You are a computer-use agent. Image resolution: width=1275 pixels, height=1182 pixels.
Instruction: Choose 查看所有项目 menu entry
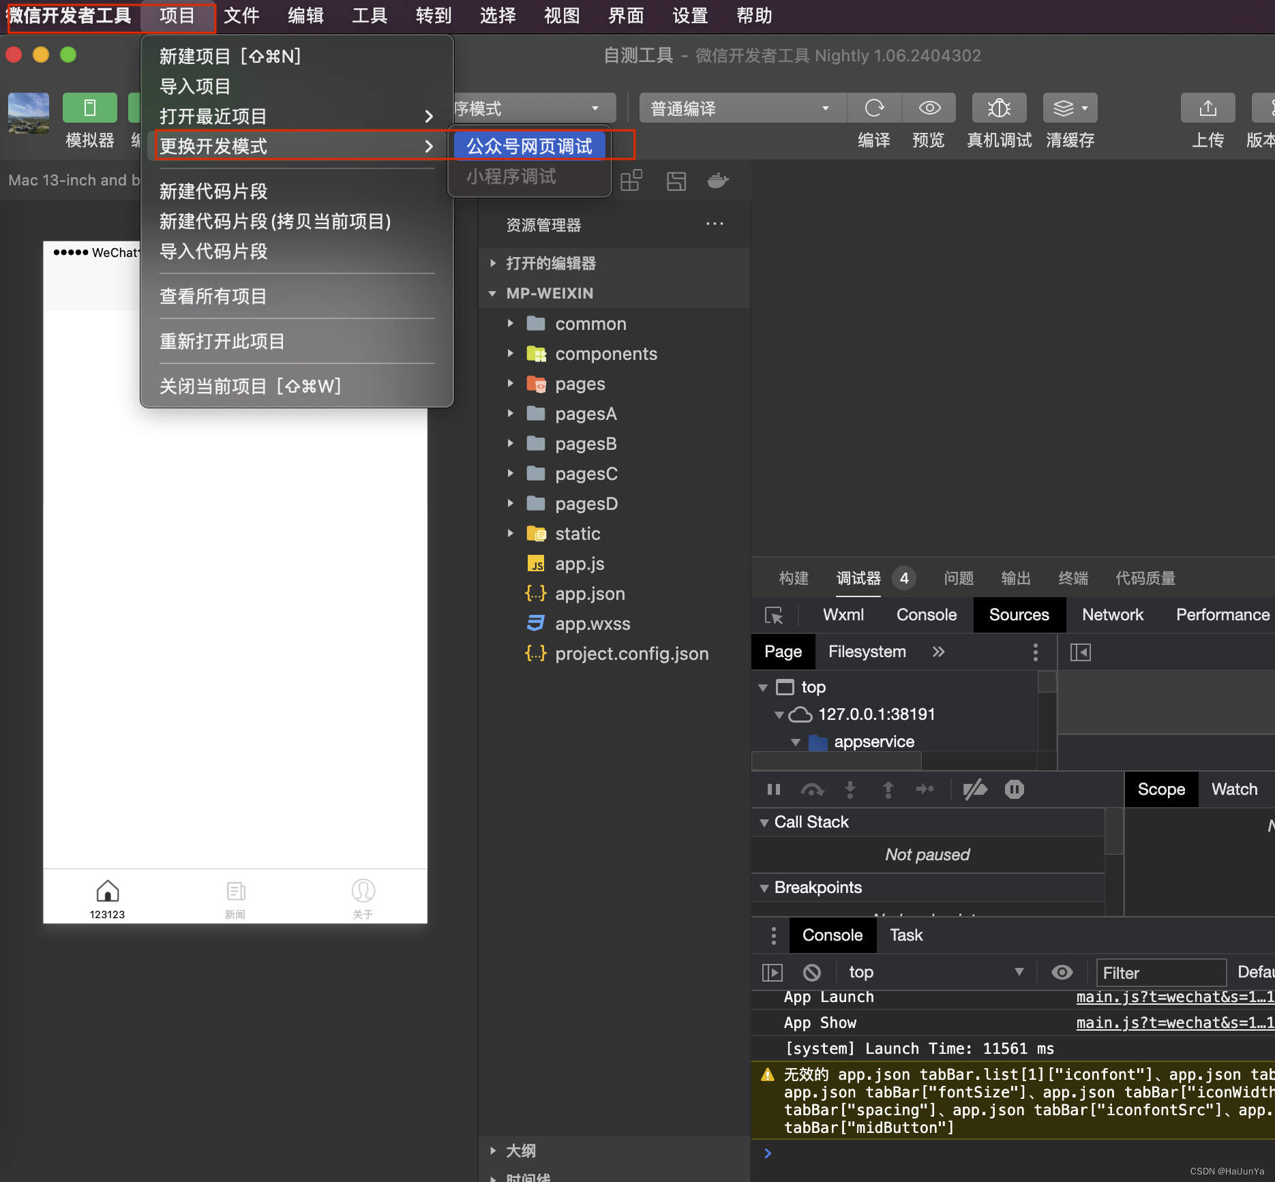(x=213, y=297)
